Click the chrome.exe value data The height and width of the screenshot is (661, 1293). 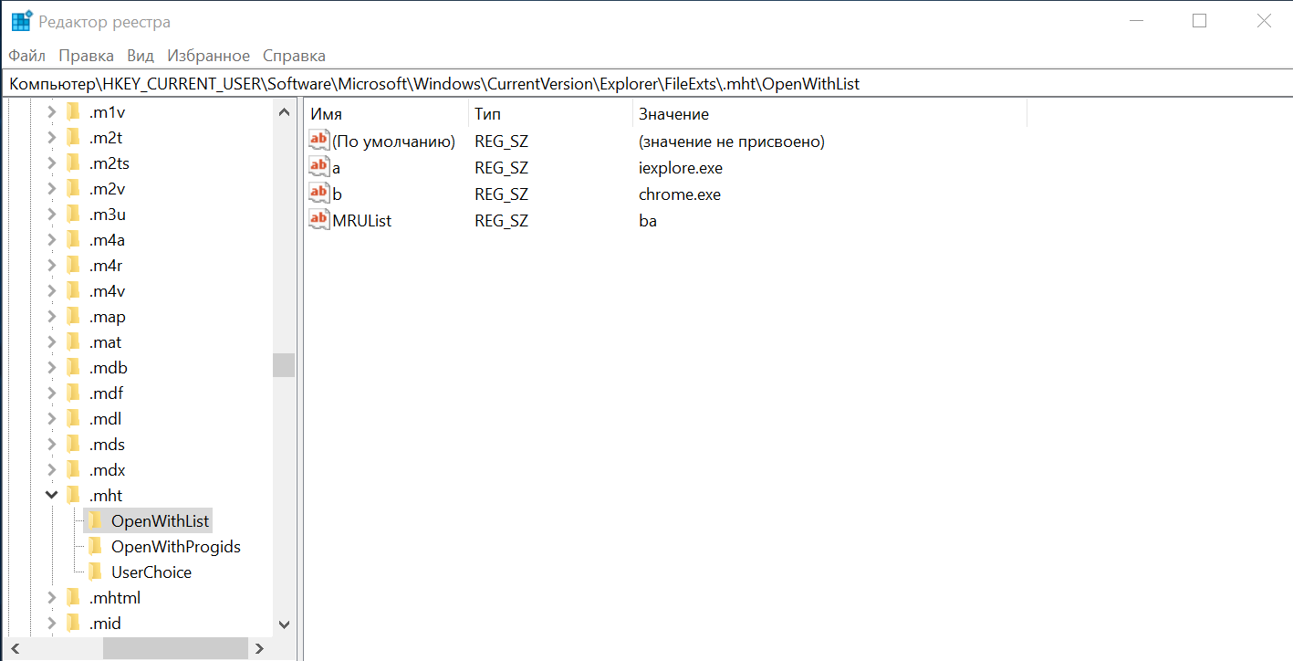680,194
